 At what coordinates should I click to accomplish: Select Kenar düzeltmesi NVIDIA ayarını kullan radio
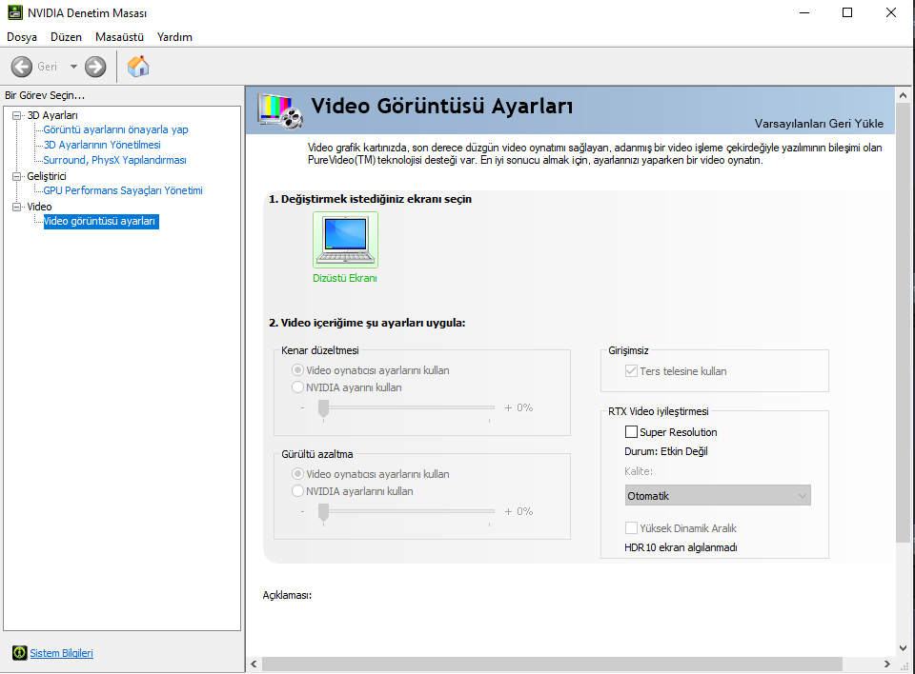tap(297, 387)
